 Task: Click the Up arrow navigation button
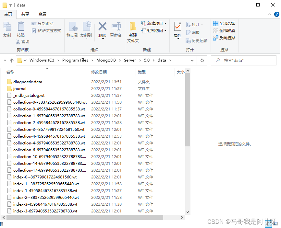(12, 60)
